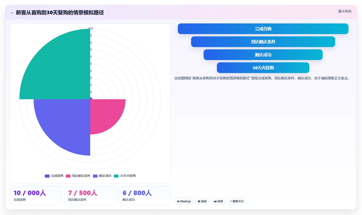Screen dimensions: 362x215
Task: Click the 进度 tag chip
Action: click(x=218, y=201)
